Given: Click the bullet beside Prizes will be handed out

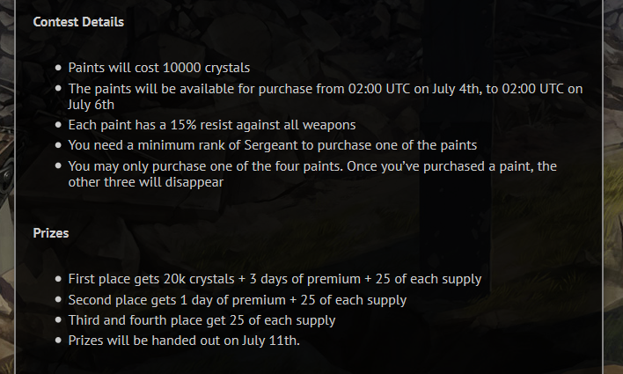Looking at the screenshot, I should (58, 341).
